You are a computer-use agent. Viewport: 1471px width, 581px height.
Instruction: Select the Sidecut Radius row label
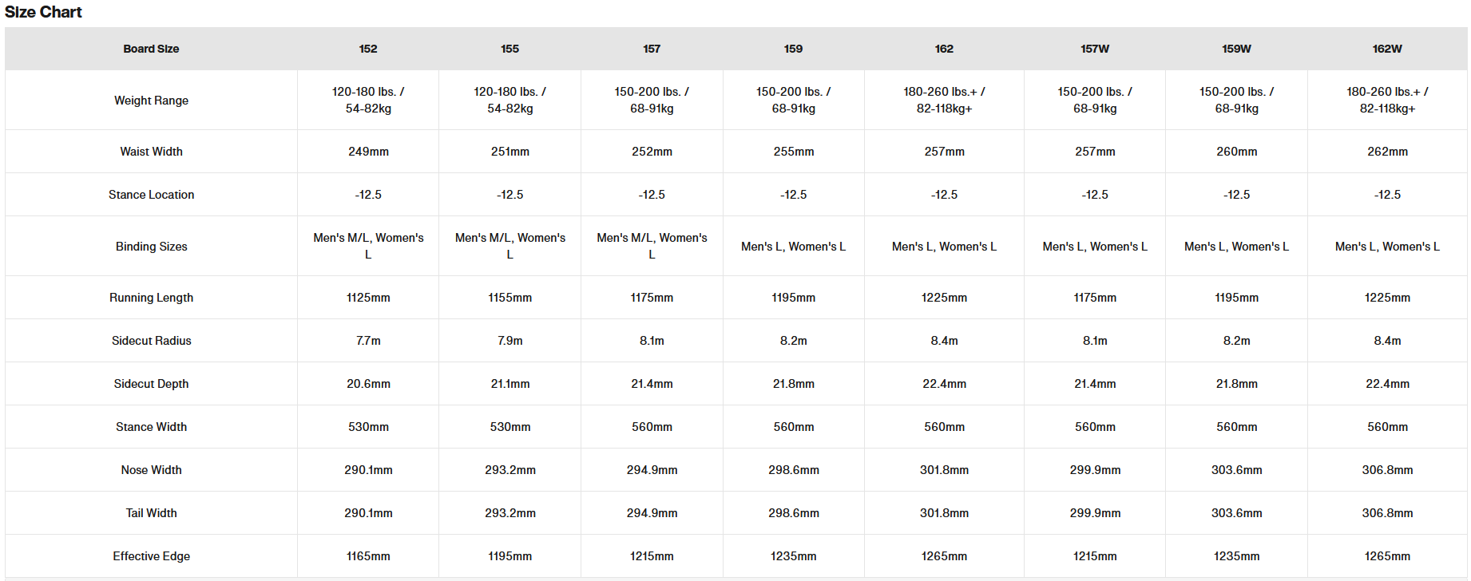[x=151, y=341]
